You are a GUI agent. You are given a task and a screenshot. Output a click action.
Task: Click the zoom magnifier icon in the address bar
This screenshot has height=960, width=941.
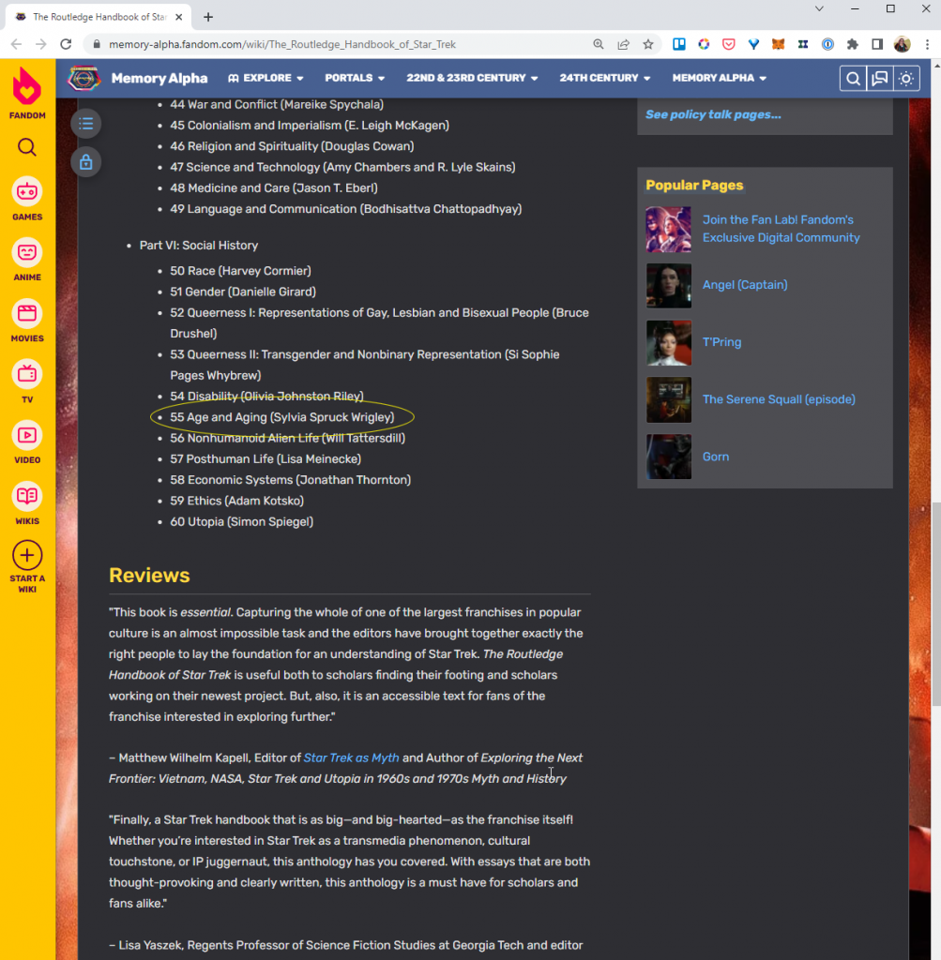(x=599, y=44)
